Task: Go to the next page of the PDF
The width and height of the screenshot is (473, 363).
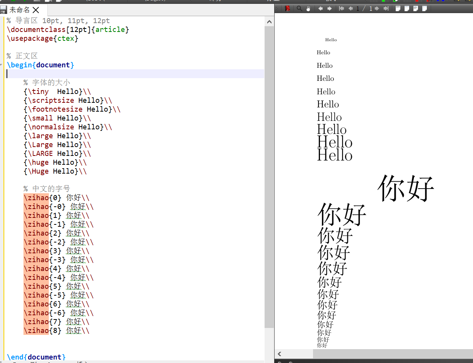Action: coord(378,8)
